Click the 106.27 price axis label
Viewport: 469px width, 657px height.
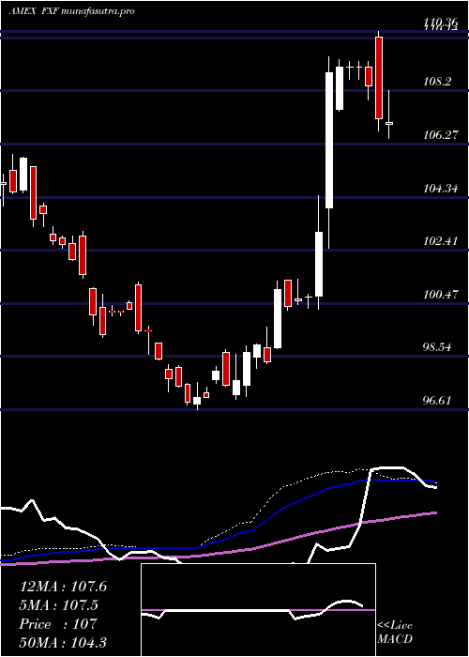(x=440, y=134)
